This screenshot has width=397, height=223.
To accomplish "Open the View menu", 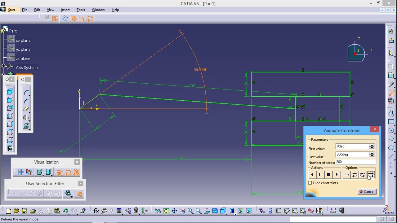I will pyautogui.click(x=50, y=10).
